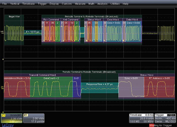The image size is (177, 127).
Task: Click the LeCroy logo
Action: click(7, 125)
